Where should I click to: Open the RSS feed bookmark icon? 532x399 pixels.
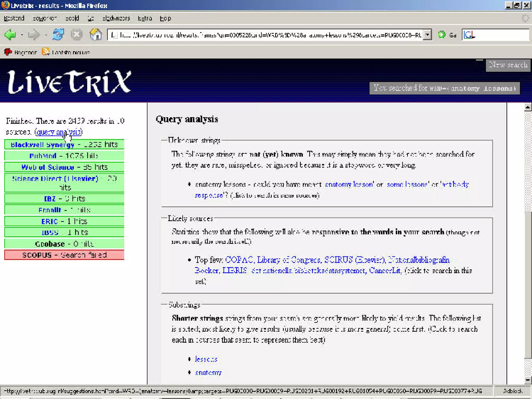coord(46,52)
